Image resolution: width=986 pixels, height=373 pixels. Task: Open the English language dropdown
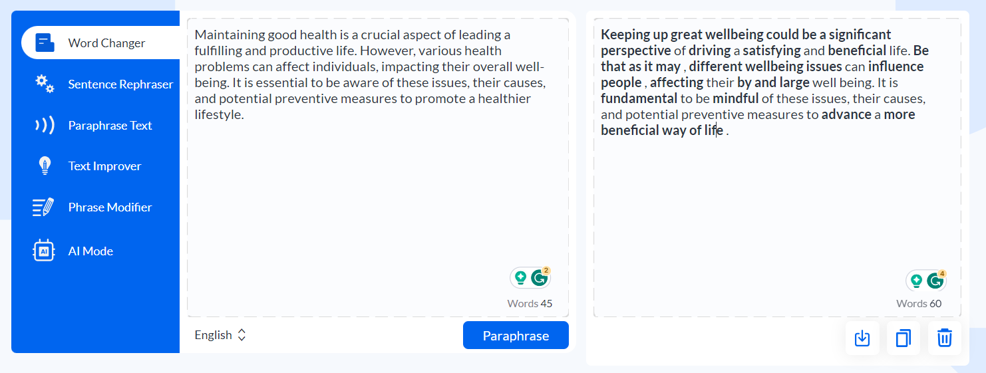click(220, 335)
